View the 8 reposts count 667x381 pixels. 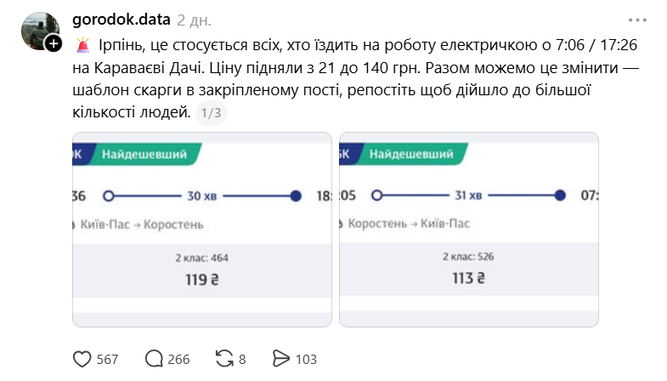pyautogui.click(x=242, y=359)
